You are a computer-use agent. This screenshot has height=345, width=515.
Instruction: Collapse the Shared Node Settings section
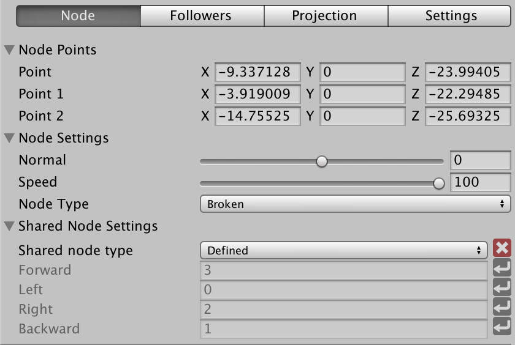click(x=9, y=226)
